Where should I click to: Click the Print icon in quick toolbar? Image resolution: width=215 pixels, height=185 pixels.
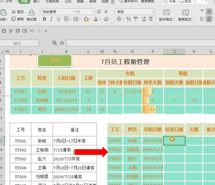18,31
